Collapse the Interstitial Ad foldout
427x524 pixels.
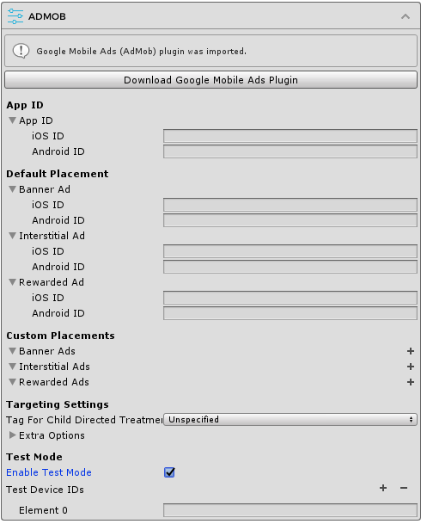(x=12, y=236)
